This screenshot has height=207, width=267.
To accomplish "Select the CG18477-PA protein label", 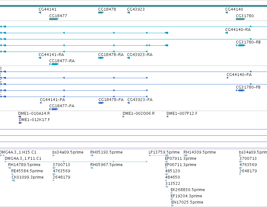I will pyautogui.click(x=62, y=106).
